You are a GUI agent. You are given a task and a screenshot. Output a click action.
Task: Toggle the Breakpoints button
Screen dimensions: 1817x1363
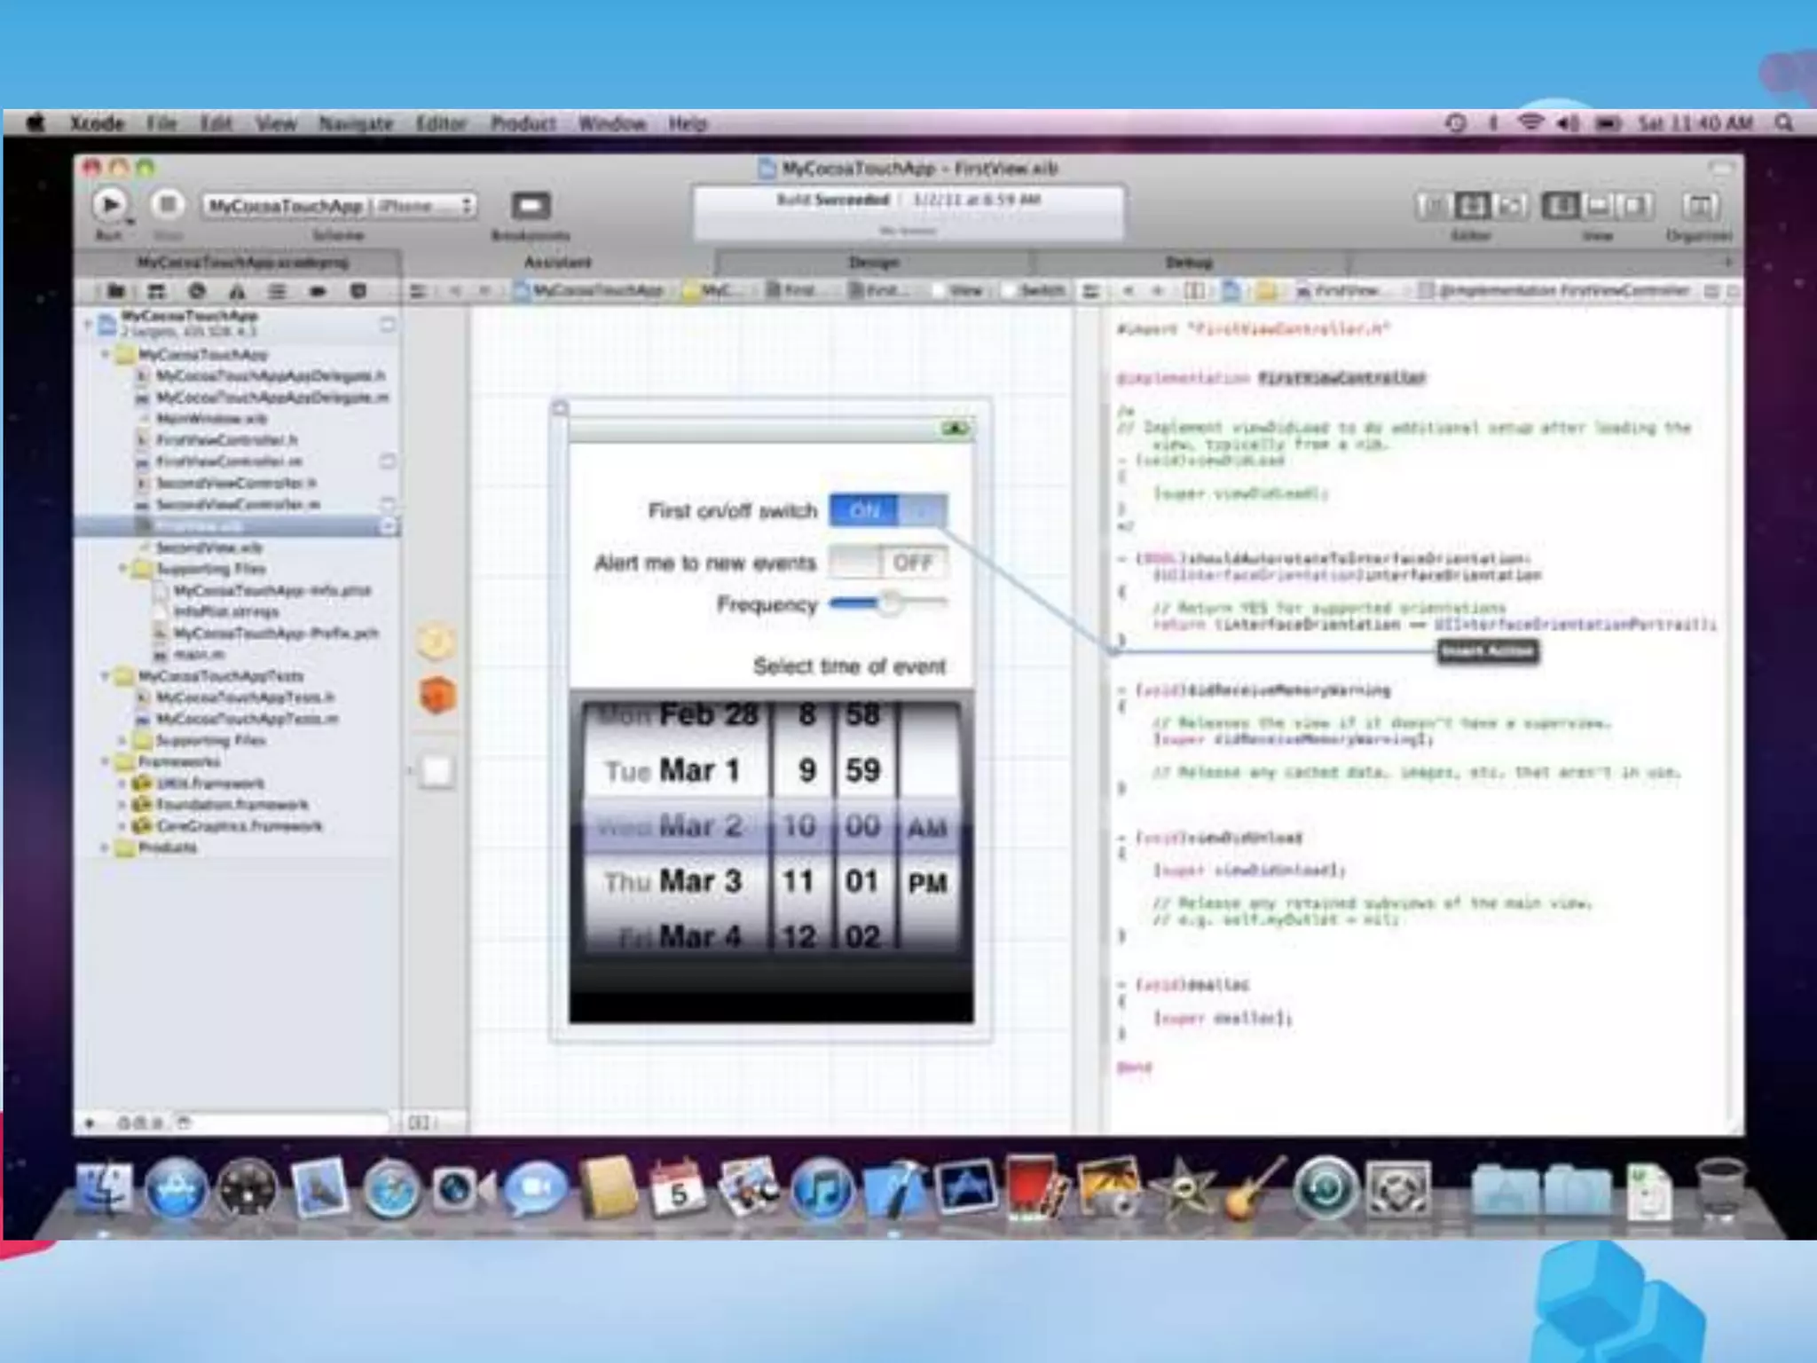(531, 207)
